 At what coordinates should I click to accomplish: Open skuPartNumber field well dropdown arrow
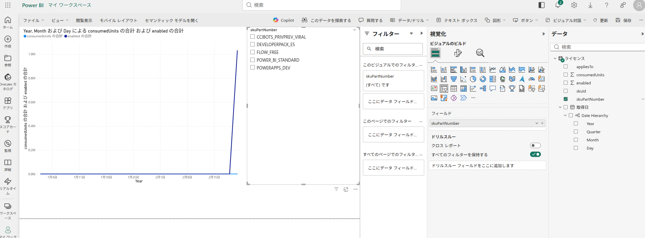537,123
